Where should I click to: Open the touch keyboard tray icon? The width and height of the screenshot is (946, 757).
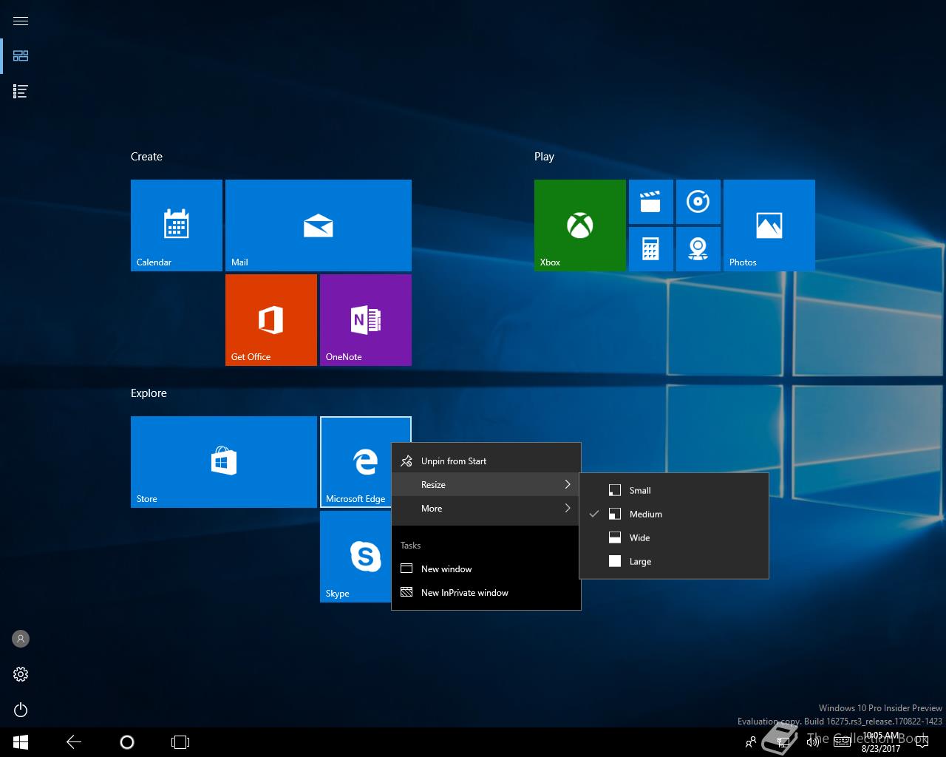842,742
